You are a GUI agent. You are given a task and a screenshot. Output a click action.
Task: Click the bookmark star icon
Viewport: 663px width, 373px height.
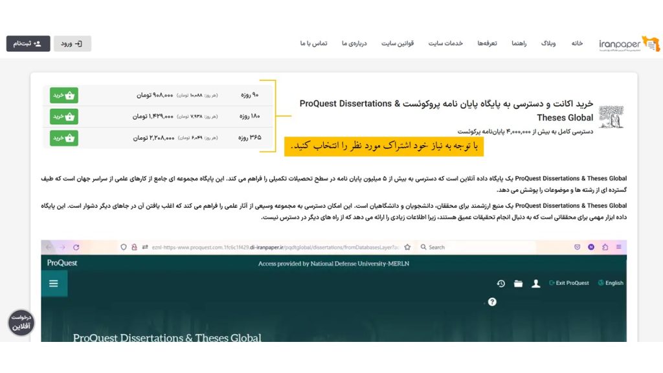point(407,247)
